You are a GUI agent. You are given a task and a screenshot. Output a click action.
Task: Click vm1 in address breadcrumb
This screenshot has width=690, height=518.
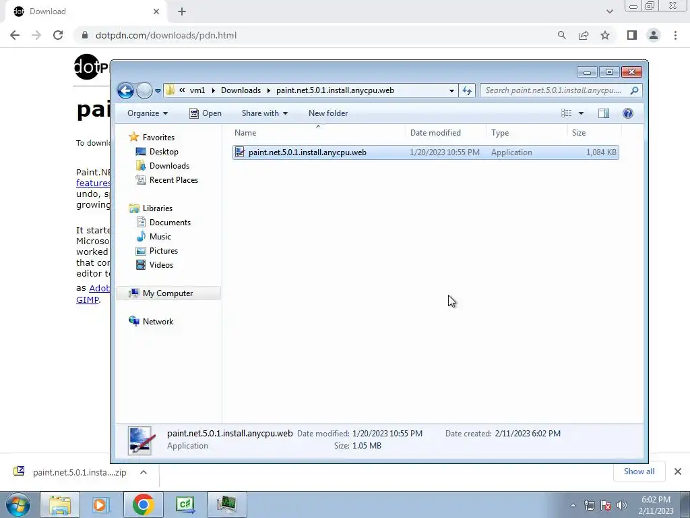(x=197, y=90)
